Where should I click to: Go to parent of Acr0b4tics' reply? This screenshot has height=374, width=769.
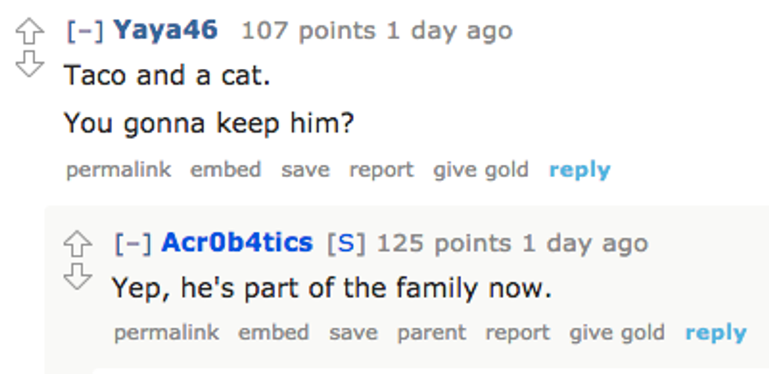(x=432, y=332)
